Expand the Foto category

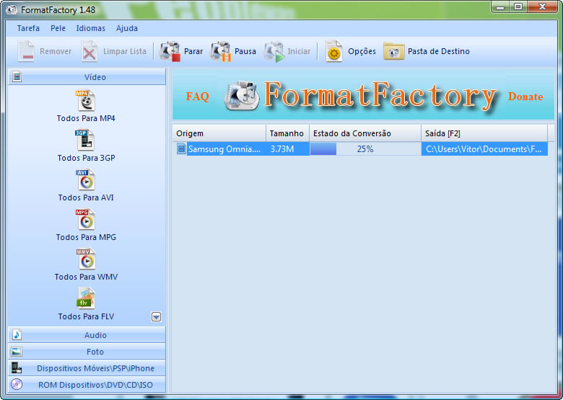(87, 352)
